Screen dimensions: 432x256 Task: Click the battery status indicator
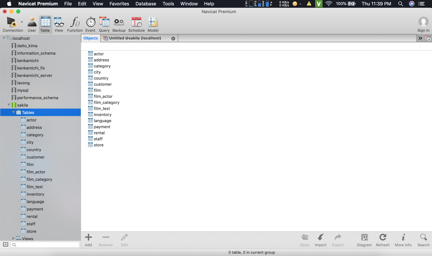(346, 4)
